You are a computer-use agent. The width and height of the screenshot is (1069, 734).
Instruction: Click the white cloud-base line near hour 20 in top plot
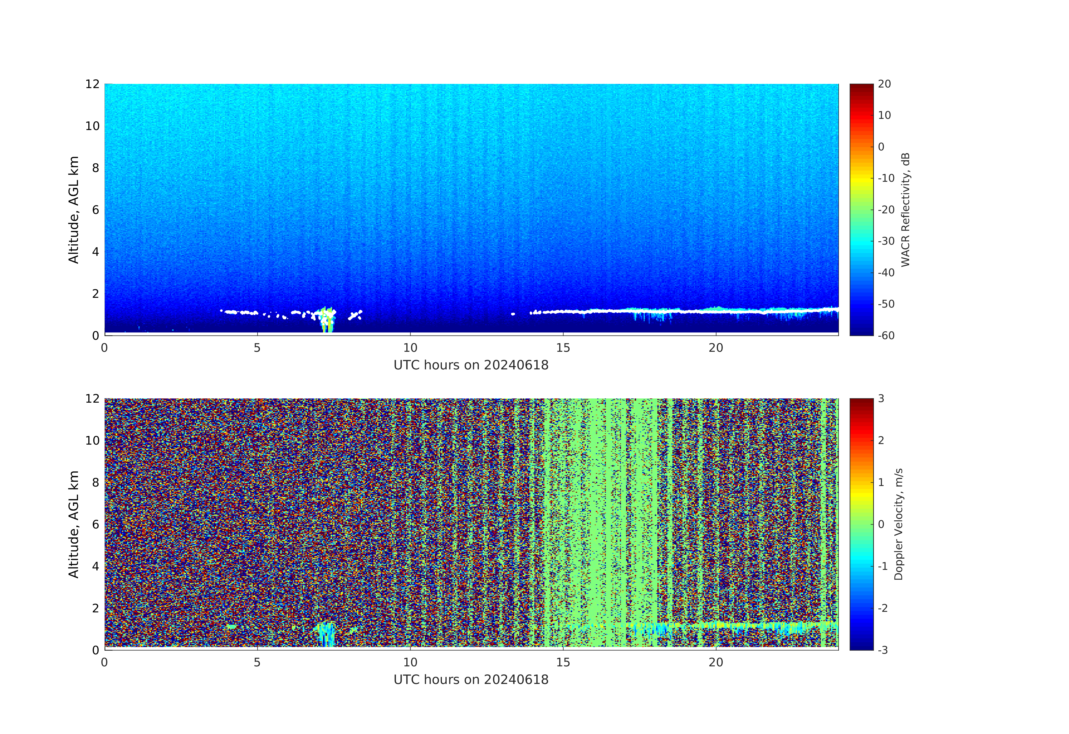tap(716, 311)
